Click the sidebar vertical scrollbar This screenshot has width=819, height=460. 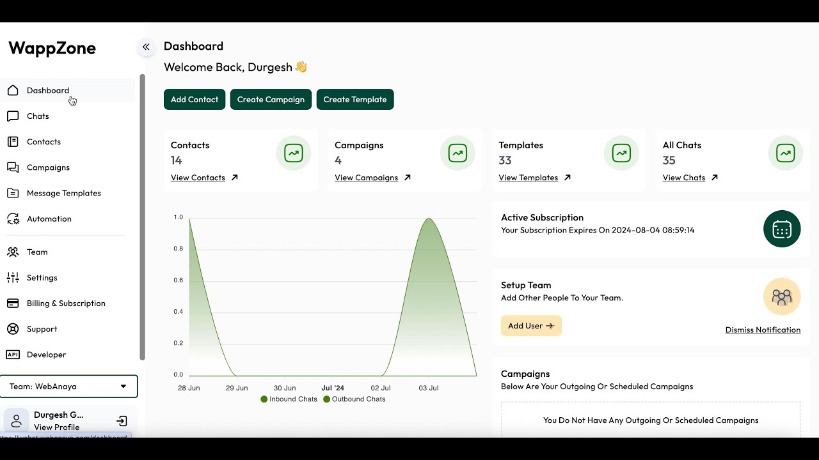coord(143,217)
